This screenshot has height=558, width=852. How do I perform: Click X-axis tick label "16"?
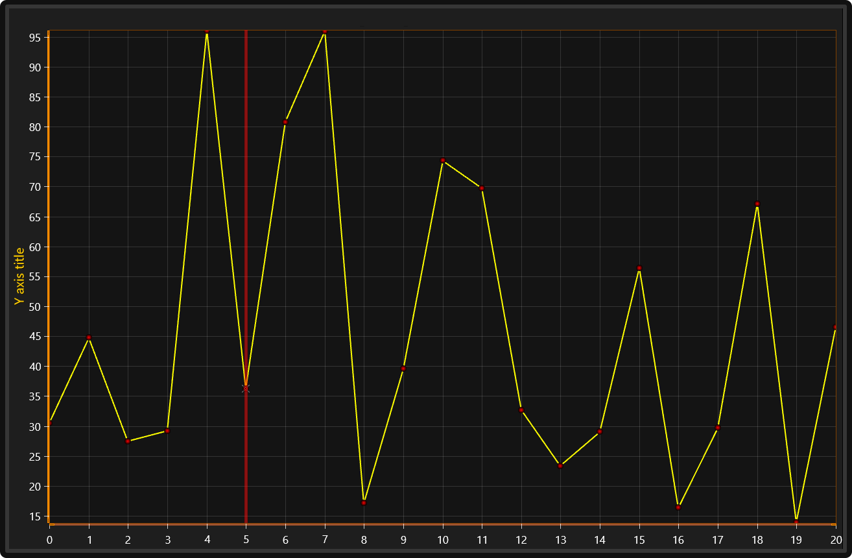pyautogui.click(x=678, y=540)
